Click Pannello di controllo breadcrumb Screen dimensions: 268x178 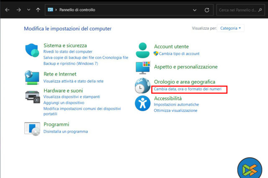(77, 10)
